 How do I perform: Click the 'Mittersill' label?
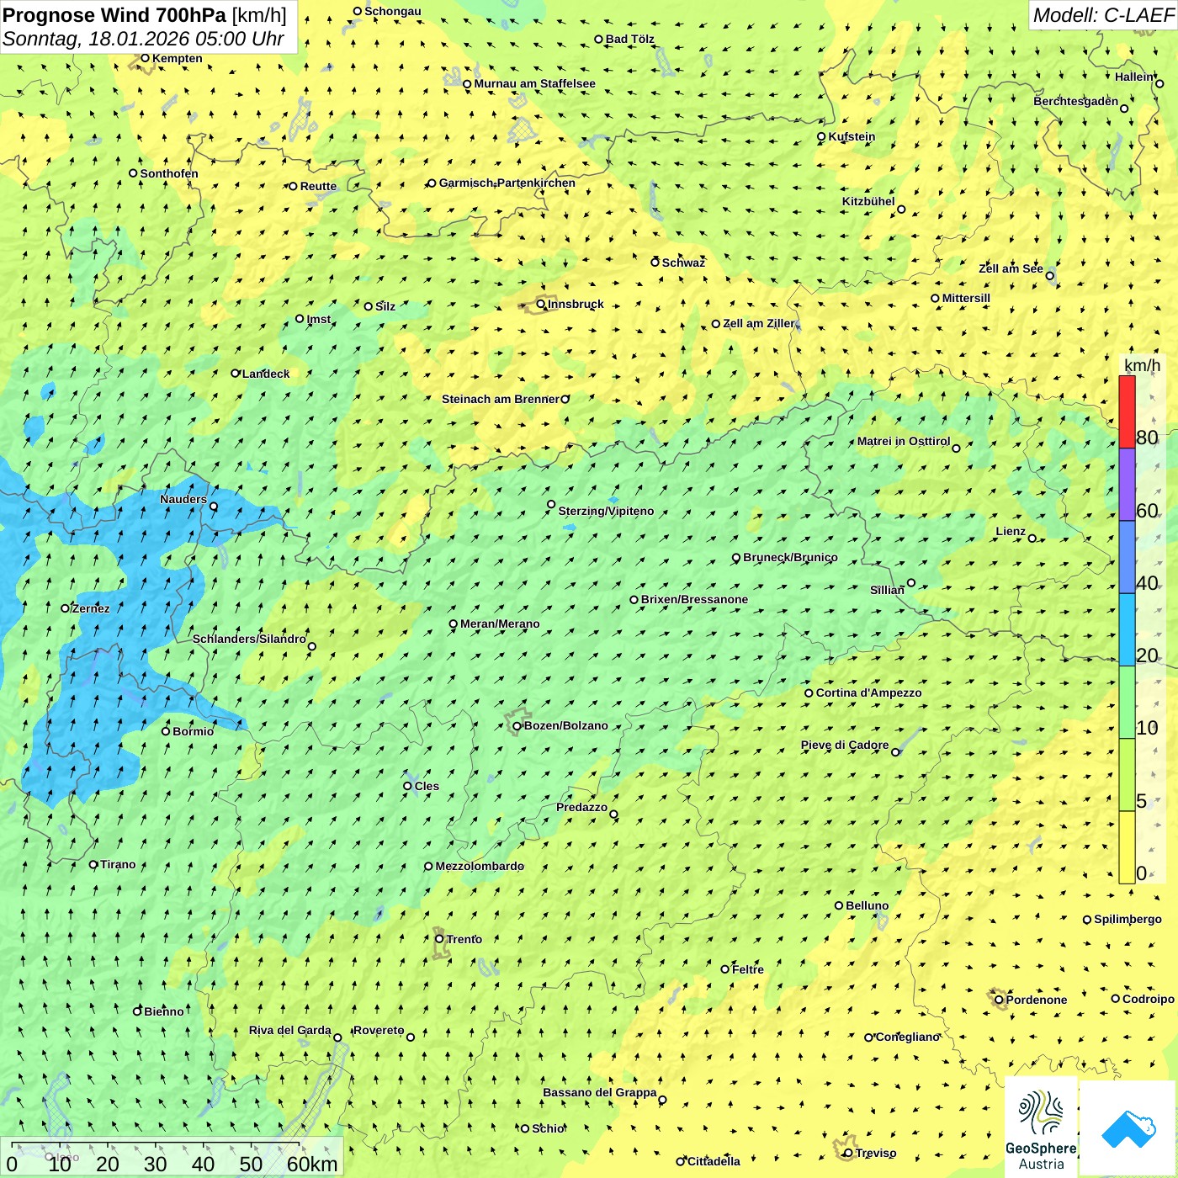[966, 298]
